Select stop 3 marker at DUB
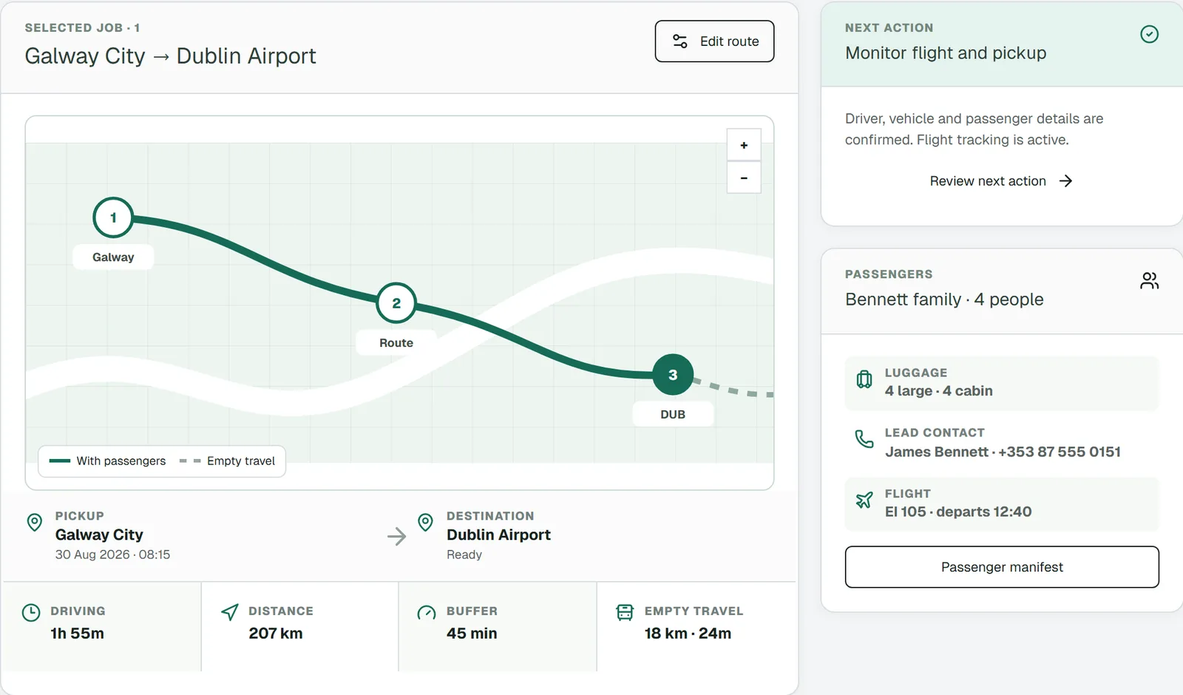The width and height of the screenshot is (1183, 695). (673, 375)
